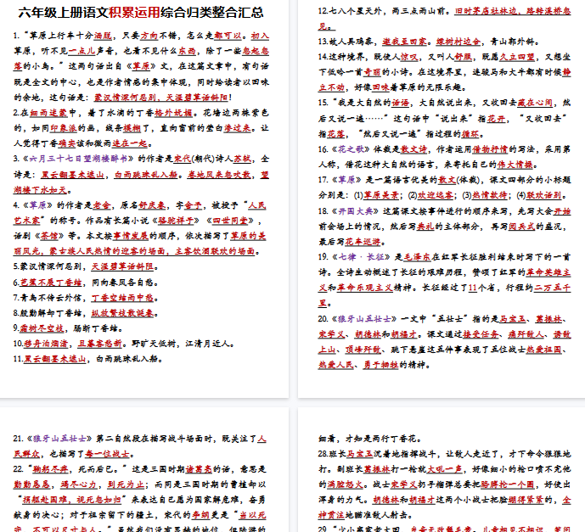Screen dimensions: 585x532
Task: Select the red answer "细雨迷蒙"
Action: coord(49,113)
